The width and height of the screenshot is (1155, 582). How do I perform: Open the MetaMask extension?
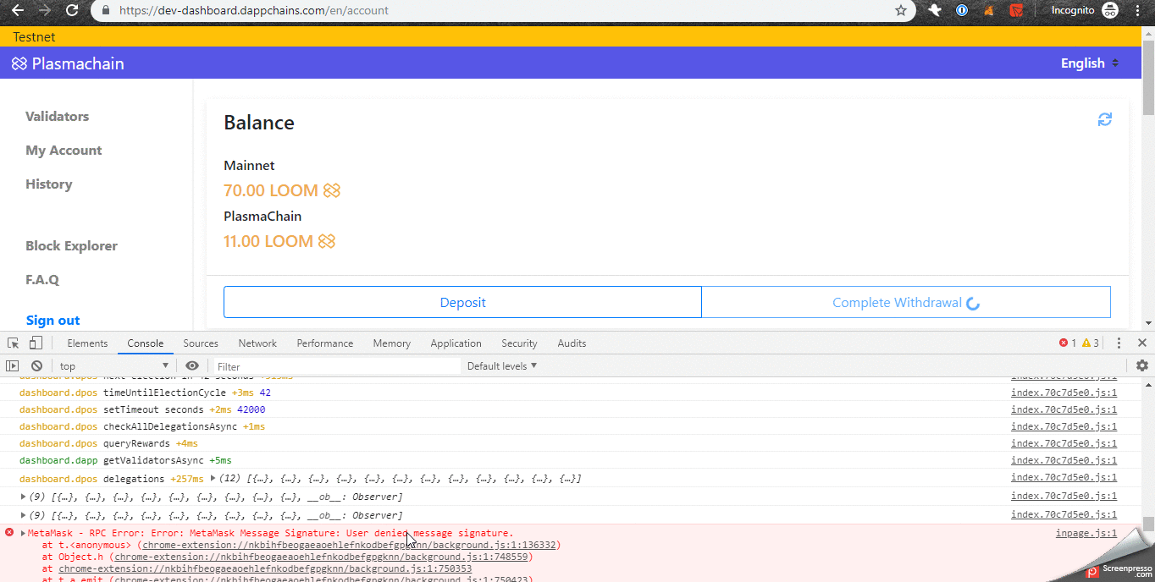[988, 9]
